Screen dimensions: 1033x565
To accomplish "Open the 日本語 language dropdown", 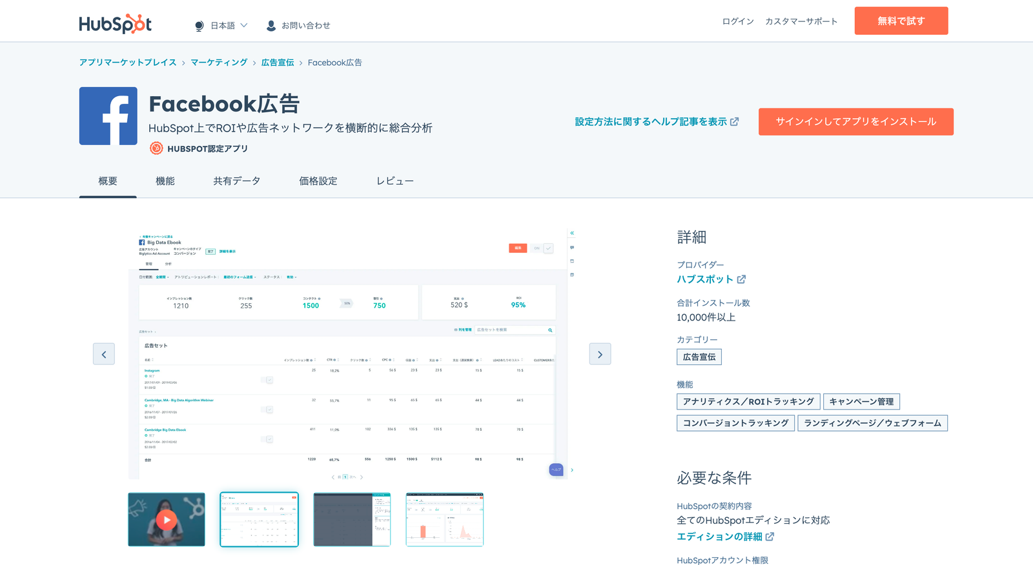I will coord(229,26).
